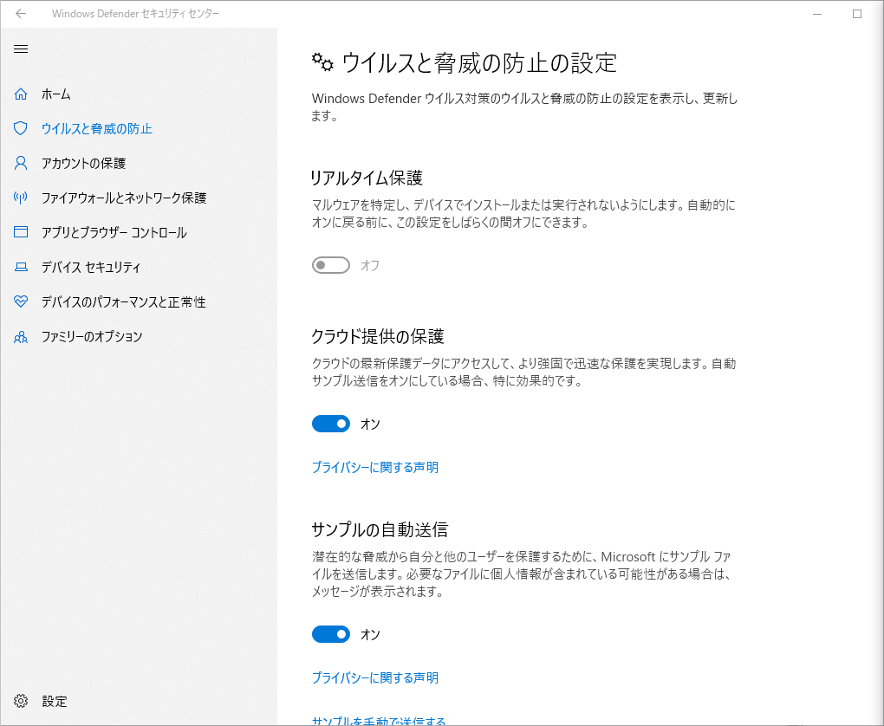Open ファイアウォールとネットワーク保護 page

tap(124, 198)
